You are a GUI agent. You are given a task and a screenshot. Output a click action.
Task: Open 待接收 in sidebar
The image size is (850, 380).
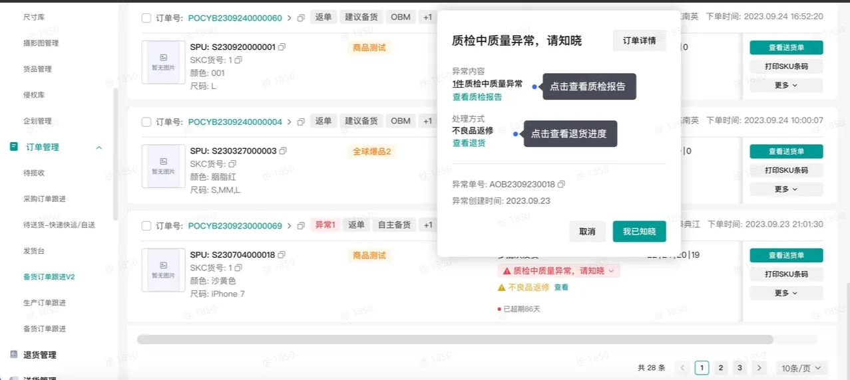click(34, 173)
